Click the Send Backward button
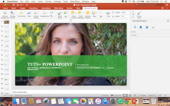The width and height of the screenshot is (170, 106). tap(81, 15)
